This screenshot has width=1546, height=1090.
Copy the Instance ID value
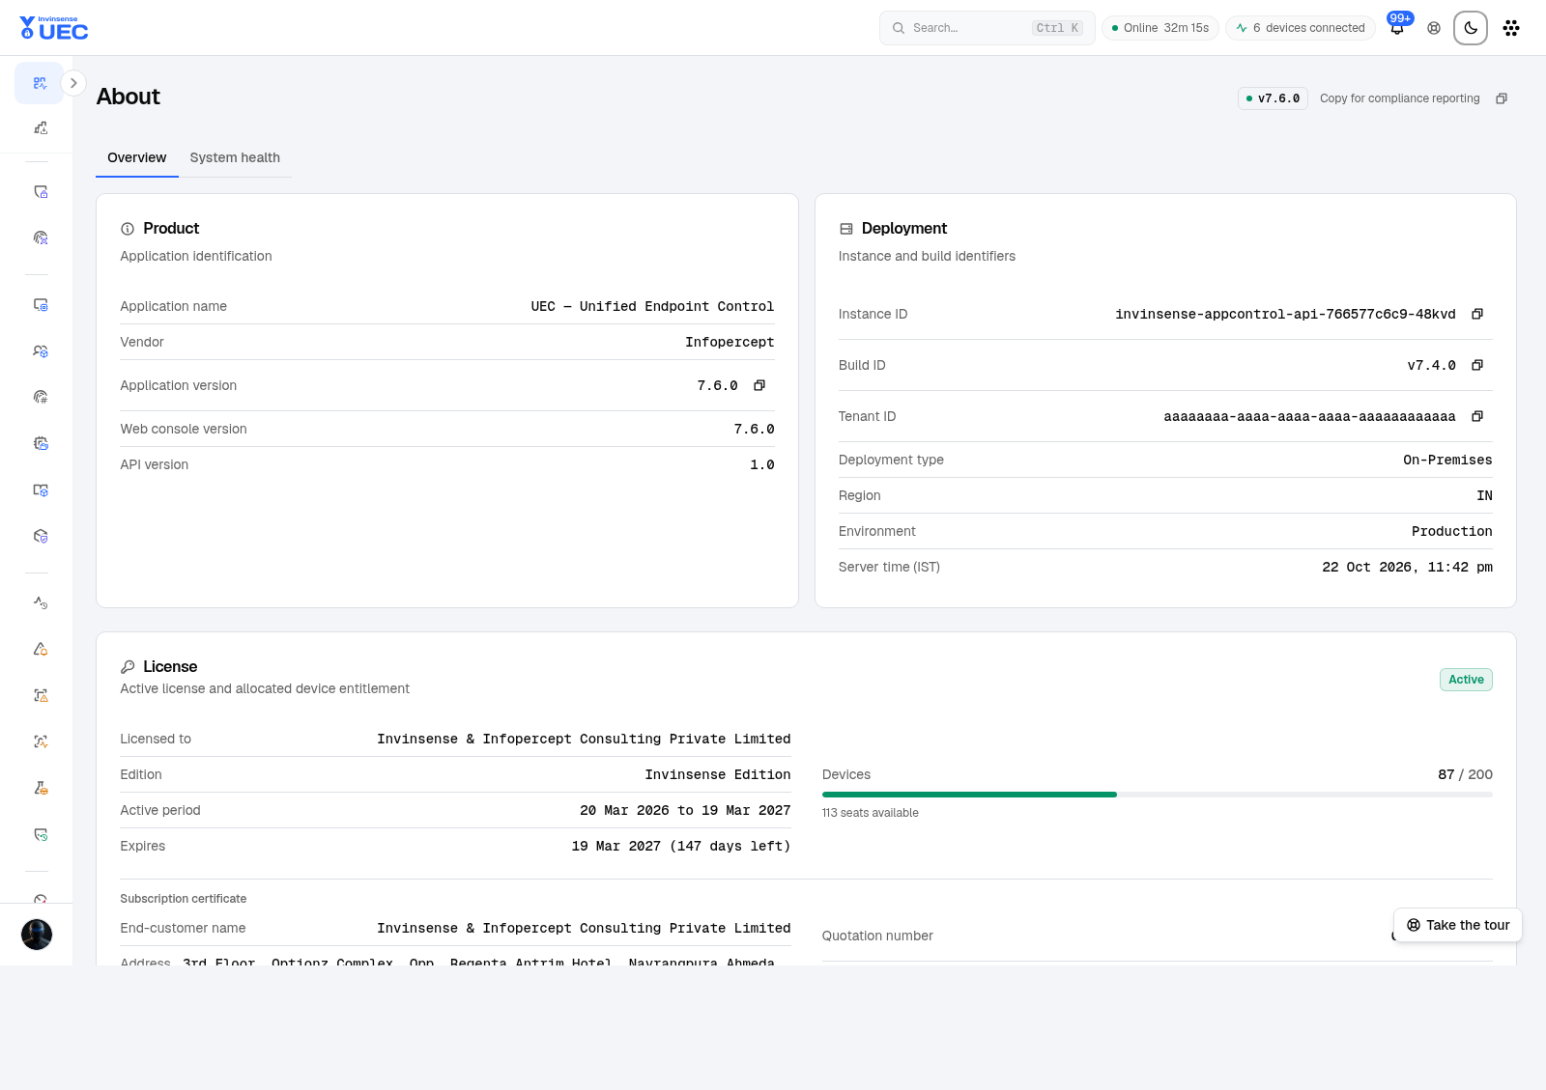click(x=1477, y=314)
